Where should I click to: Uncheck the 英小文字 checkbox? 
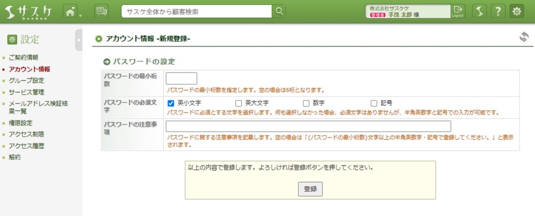tap(171, 103)
